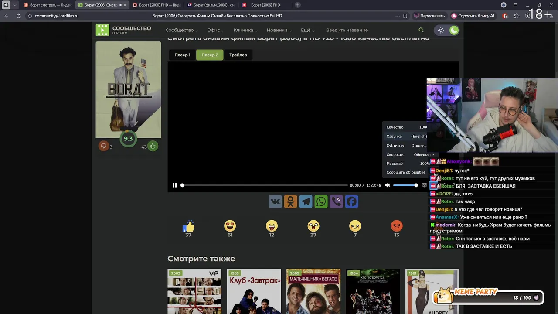
Task: Share the film via Viber icon
Action: coord(336,201)
